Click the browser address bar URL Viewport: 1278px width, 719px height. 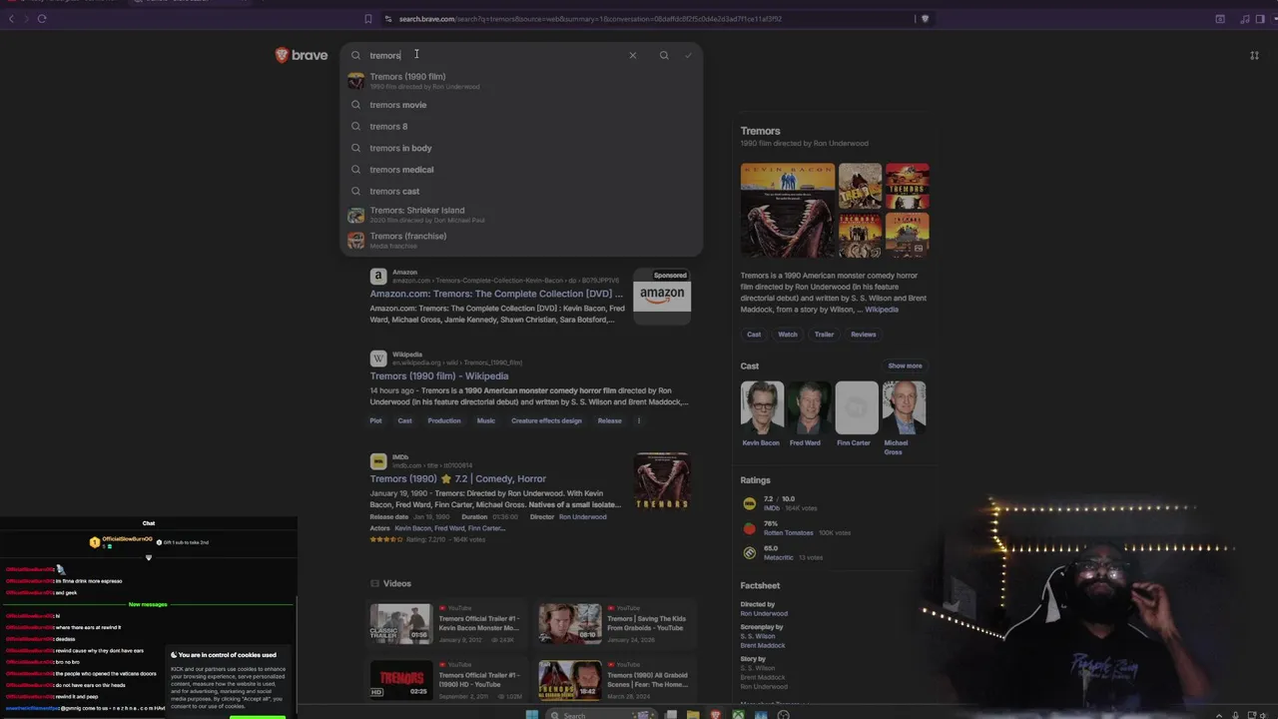(x=590, y=18)
